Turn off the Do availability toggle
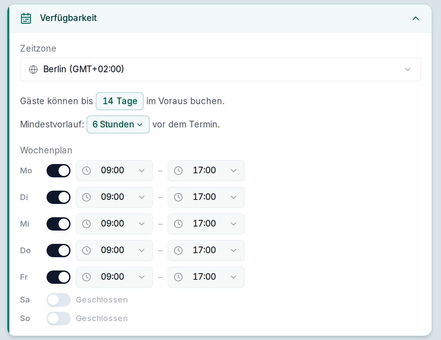 (x=59, y=251)
